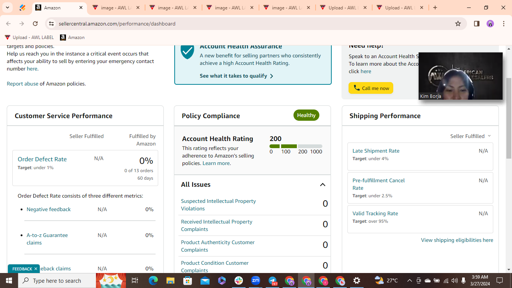Show hidden system tray icons
The height and width of the screenshot is (288, 512).
click(410, 280)
